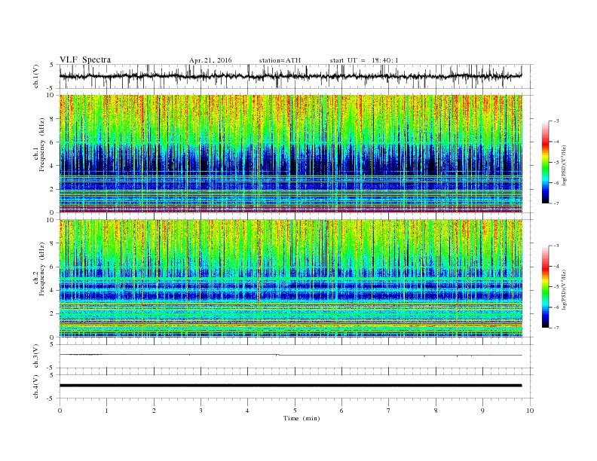Click time axis tick label "8"
The image size is (597, 461).
(436, 411)
